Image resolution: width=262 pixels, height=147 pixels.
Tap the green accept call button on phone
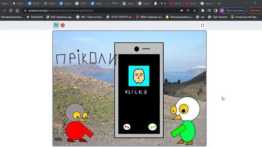[x=152, y=127]
